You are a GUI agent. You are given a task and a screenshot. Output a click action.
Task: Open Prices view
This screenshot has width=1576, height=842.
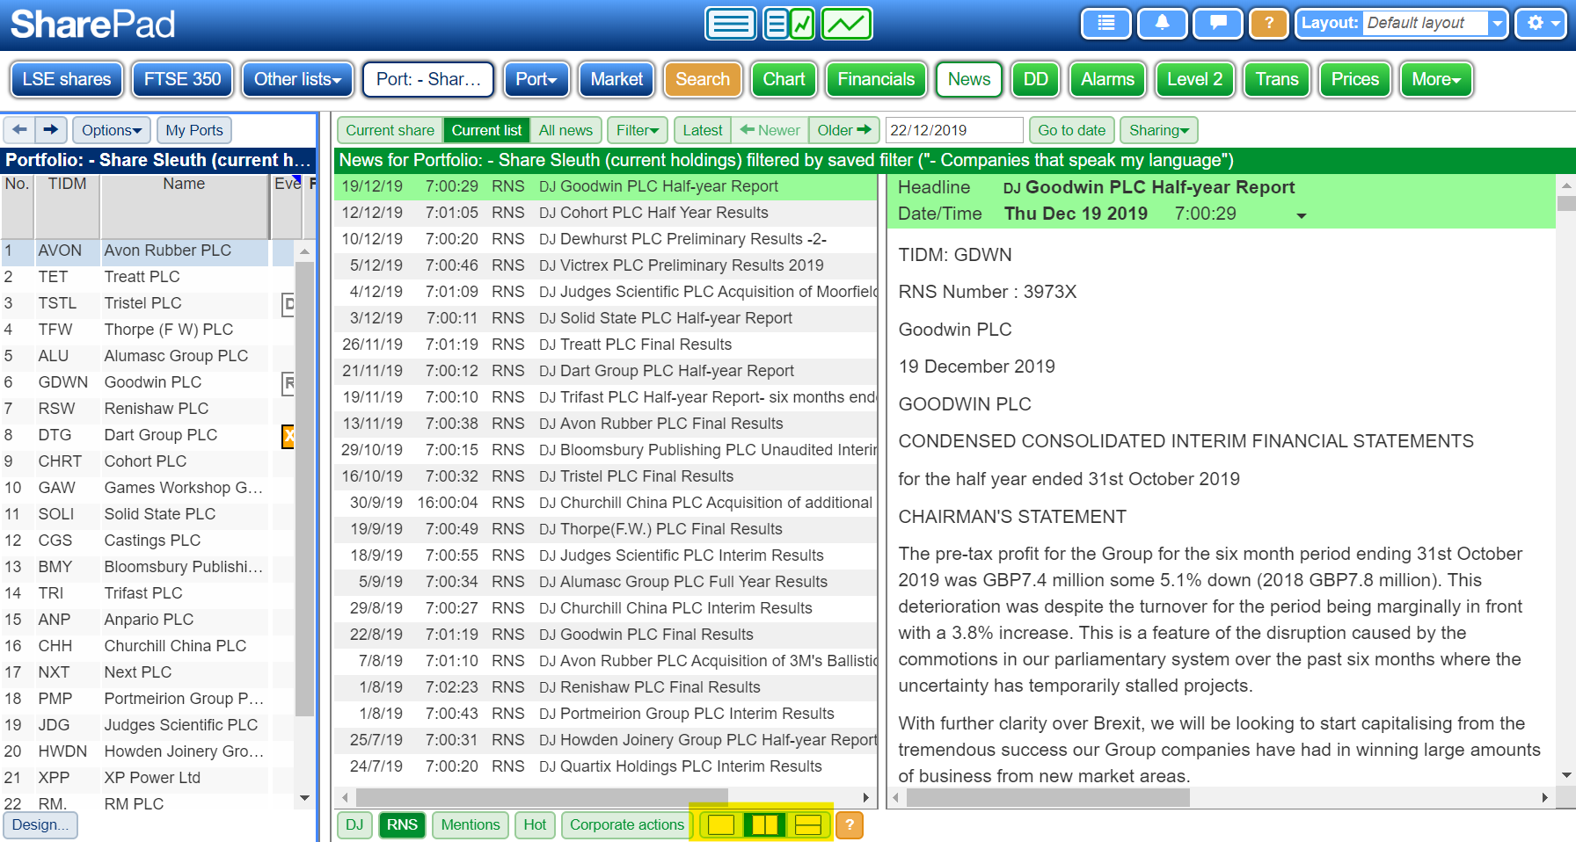pos(1355,79)
